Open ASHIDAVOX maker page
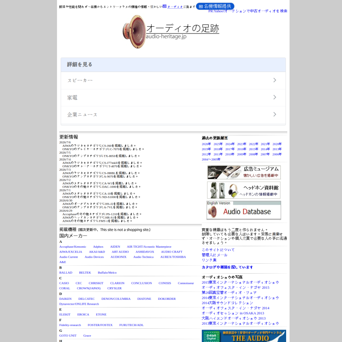The height and width of the screenshot is (342, 342). pyautogui.click(x=145, y=252)
